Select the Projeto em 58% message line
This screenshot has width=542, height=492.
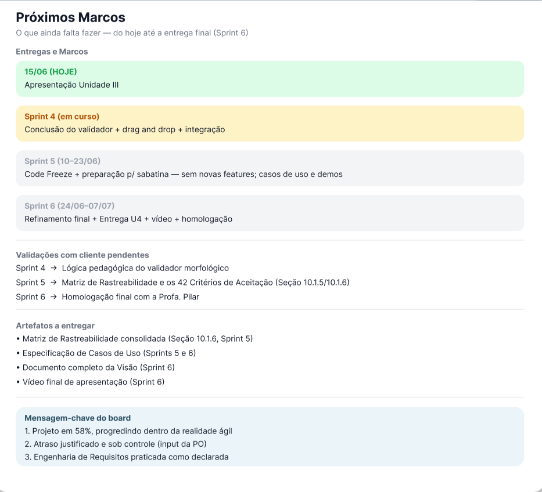point(128,431)
